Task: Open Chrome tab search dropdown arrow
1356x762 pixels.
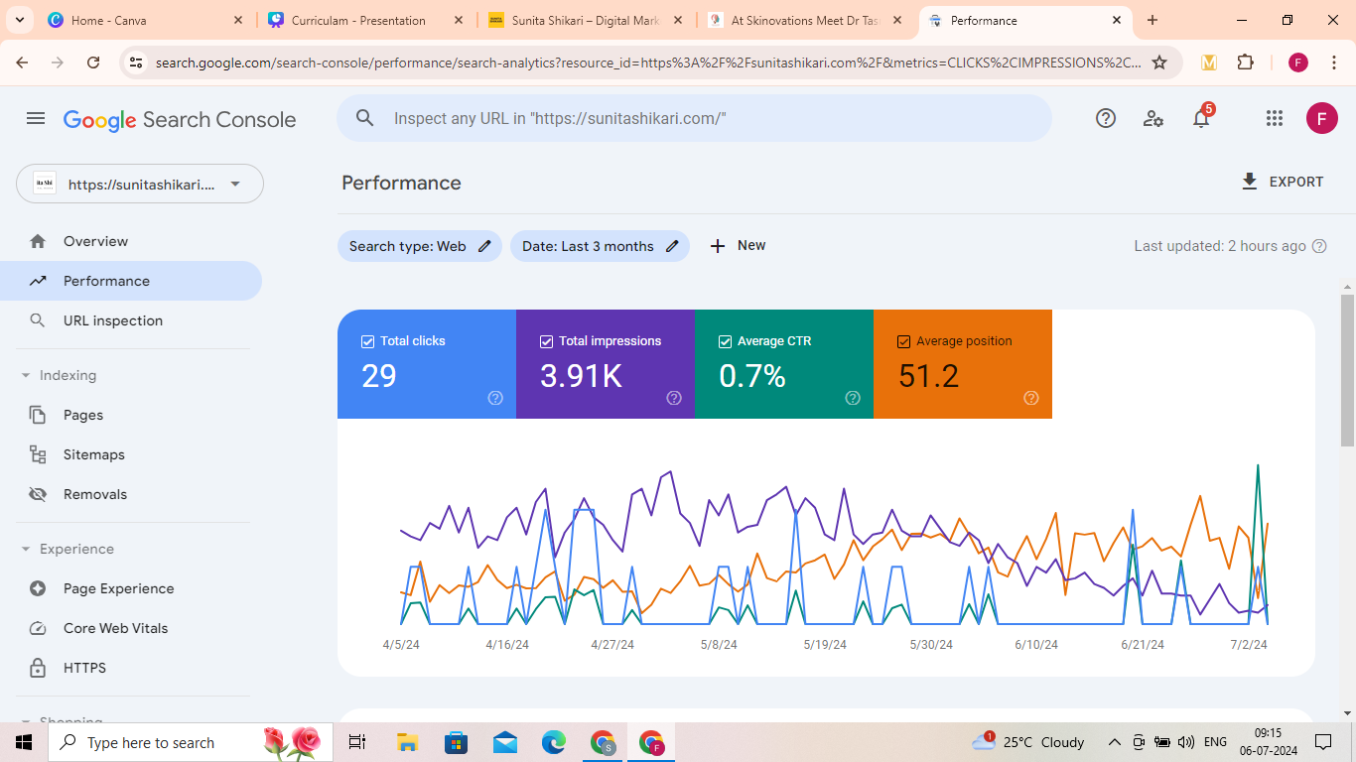Action: tap(19, 20)
